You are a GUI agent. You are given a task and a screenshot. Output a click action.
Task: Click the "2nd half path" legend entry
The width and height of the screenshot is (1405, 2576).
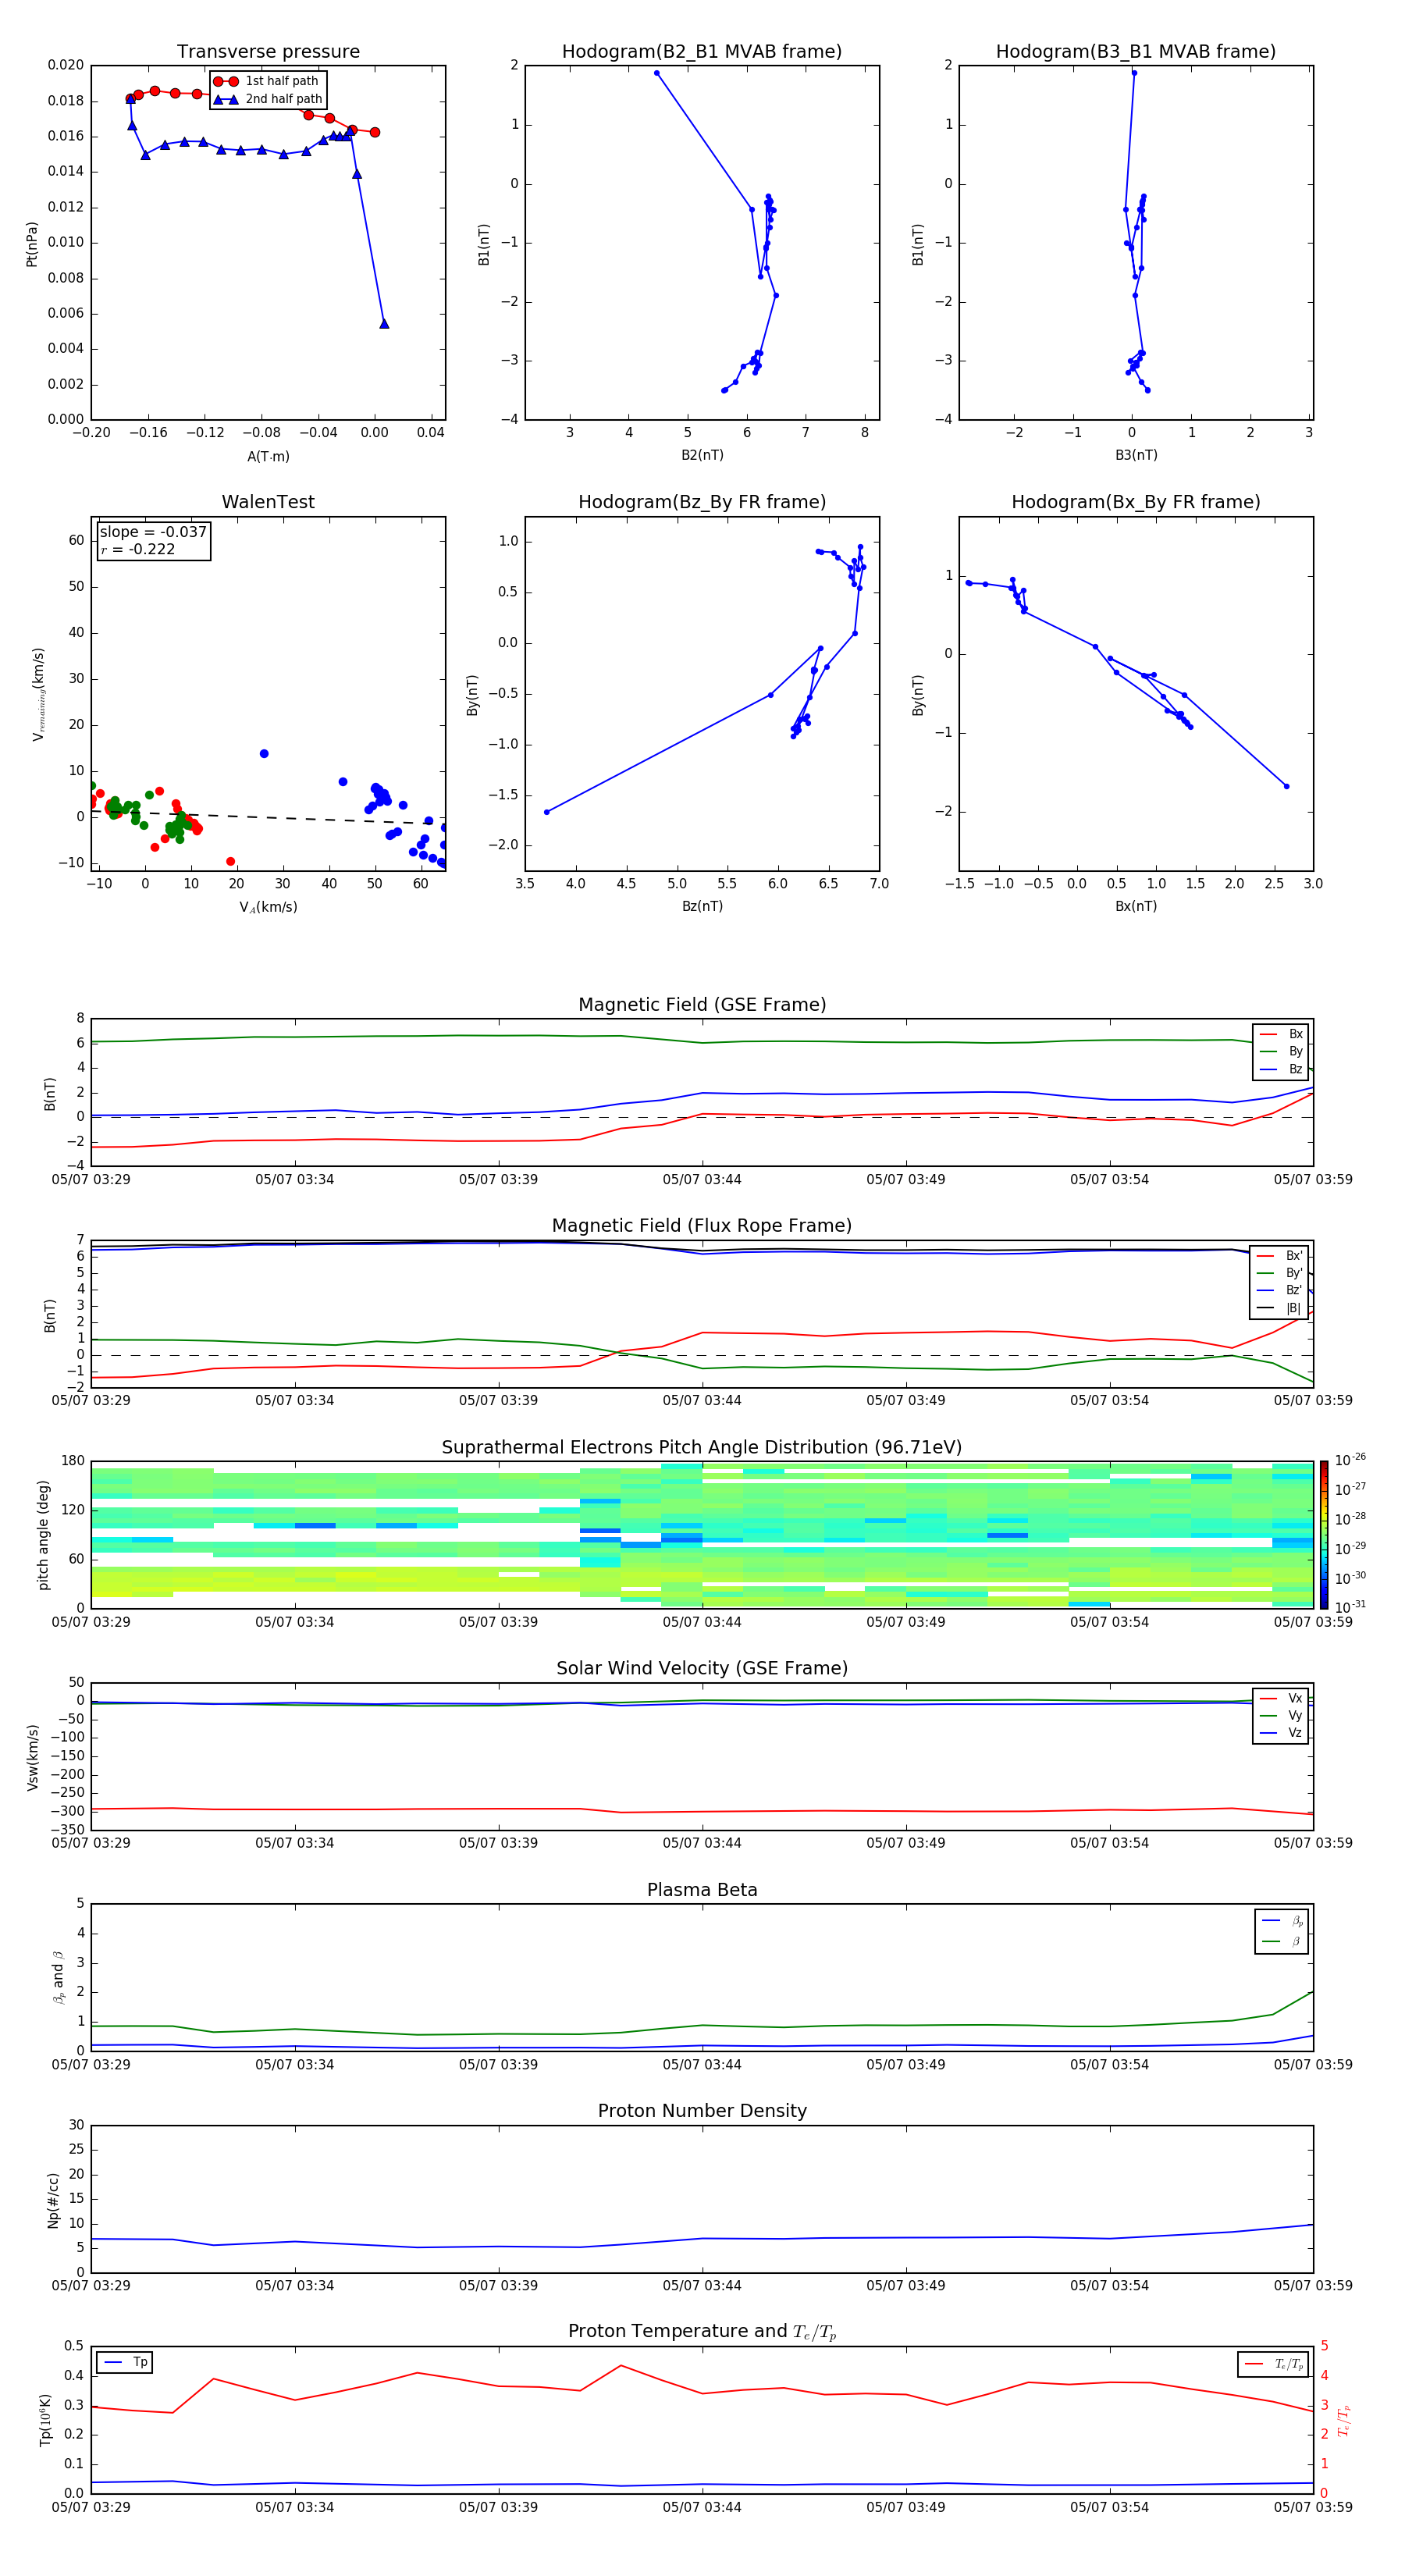click(x=268, y=99)
